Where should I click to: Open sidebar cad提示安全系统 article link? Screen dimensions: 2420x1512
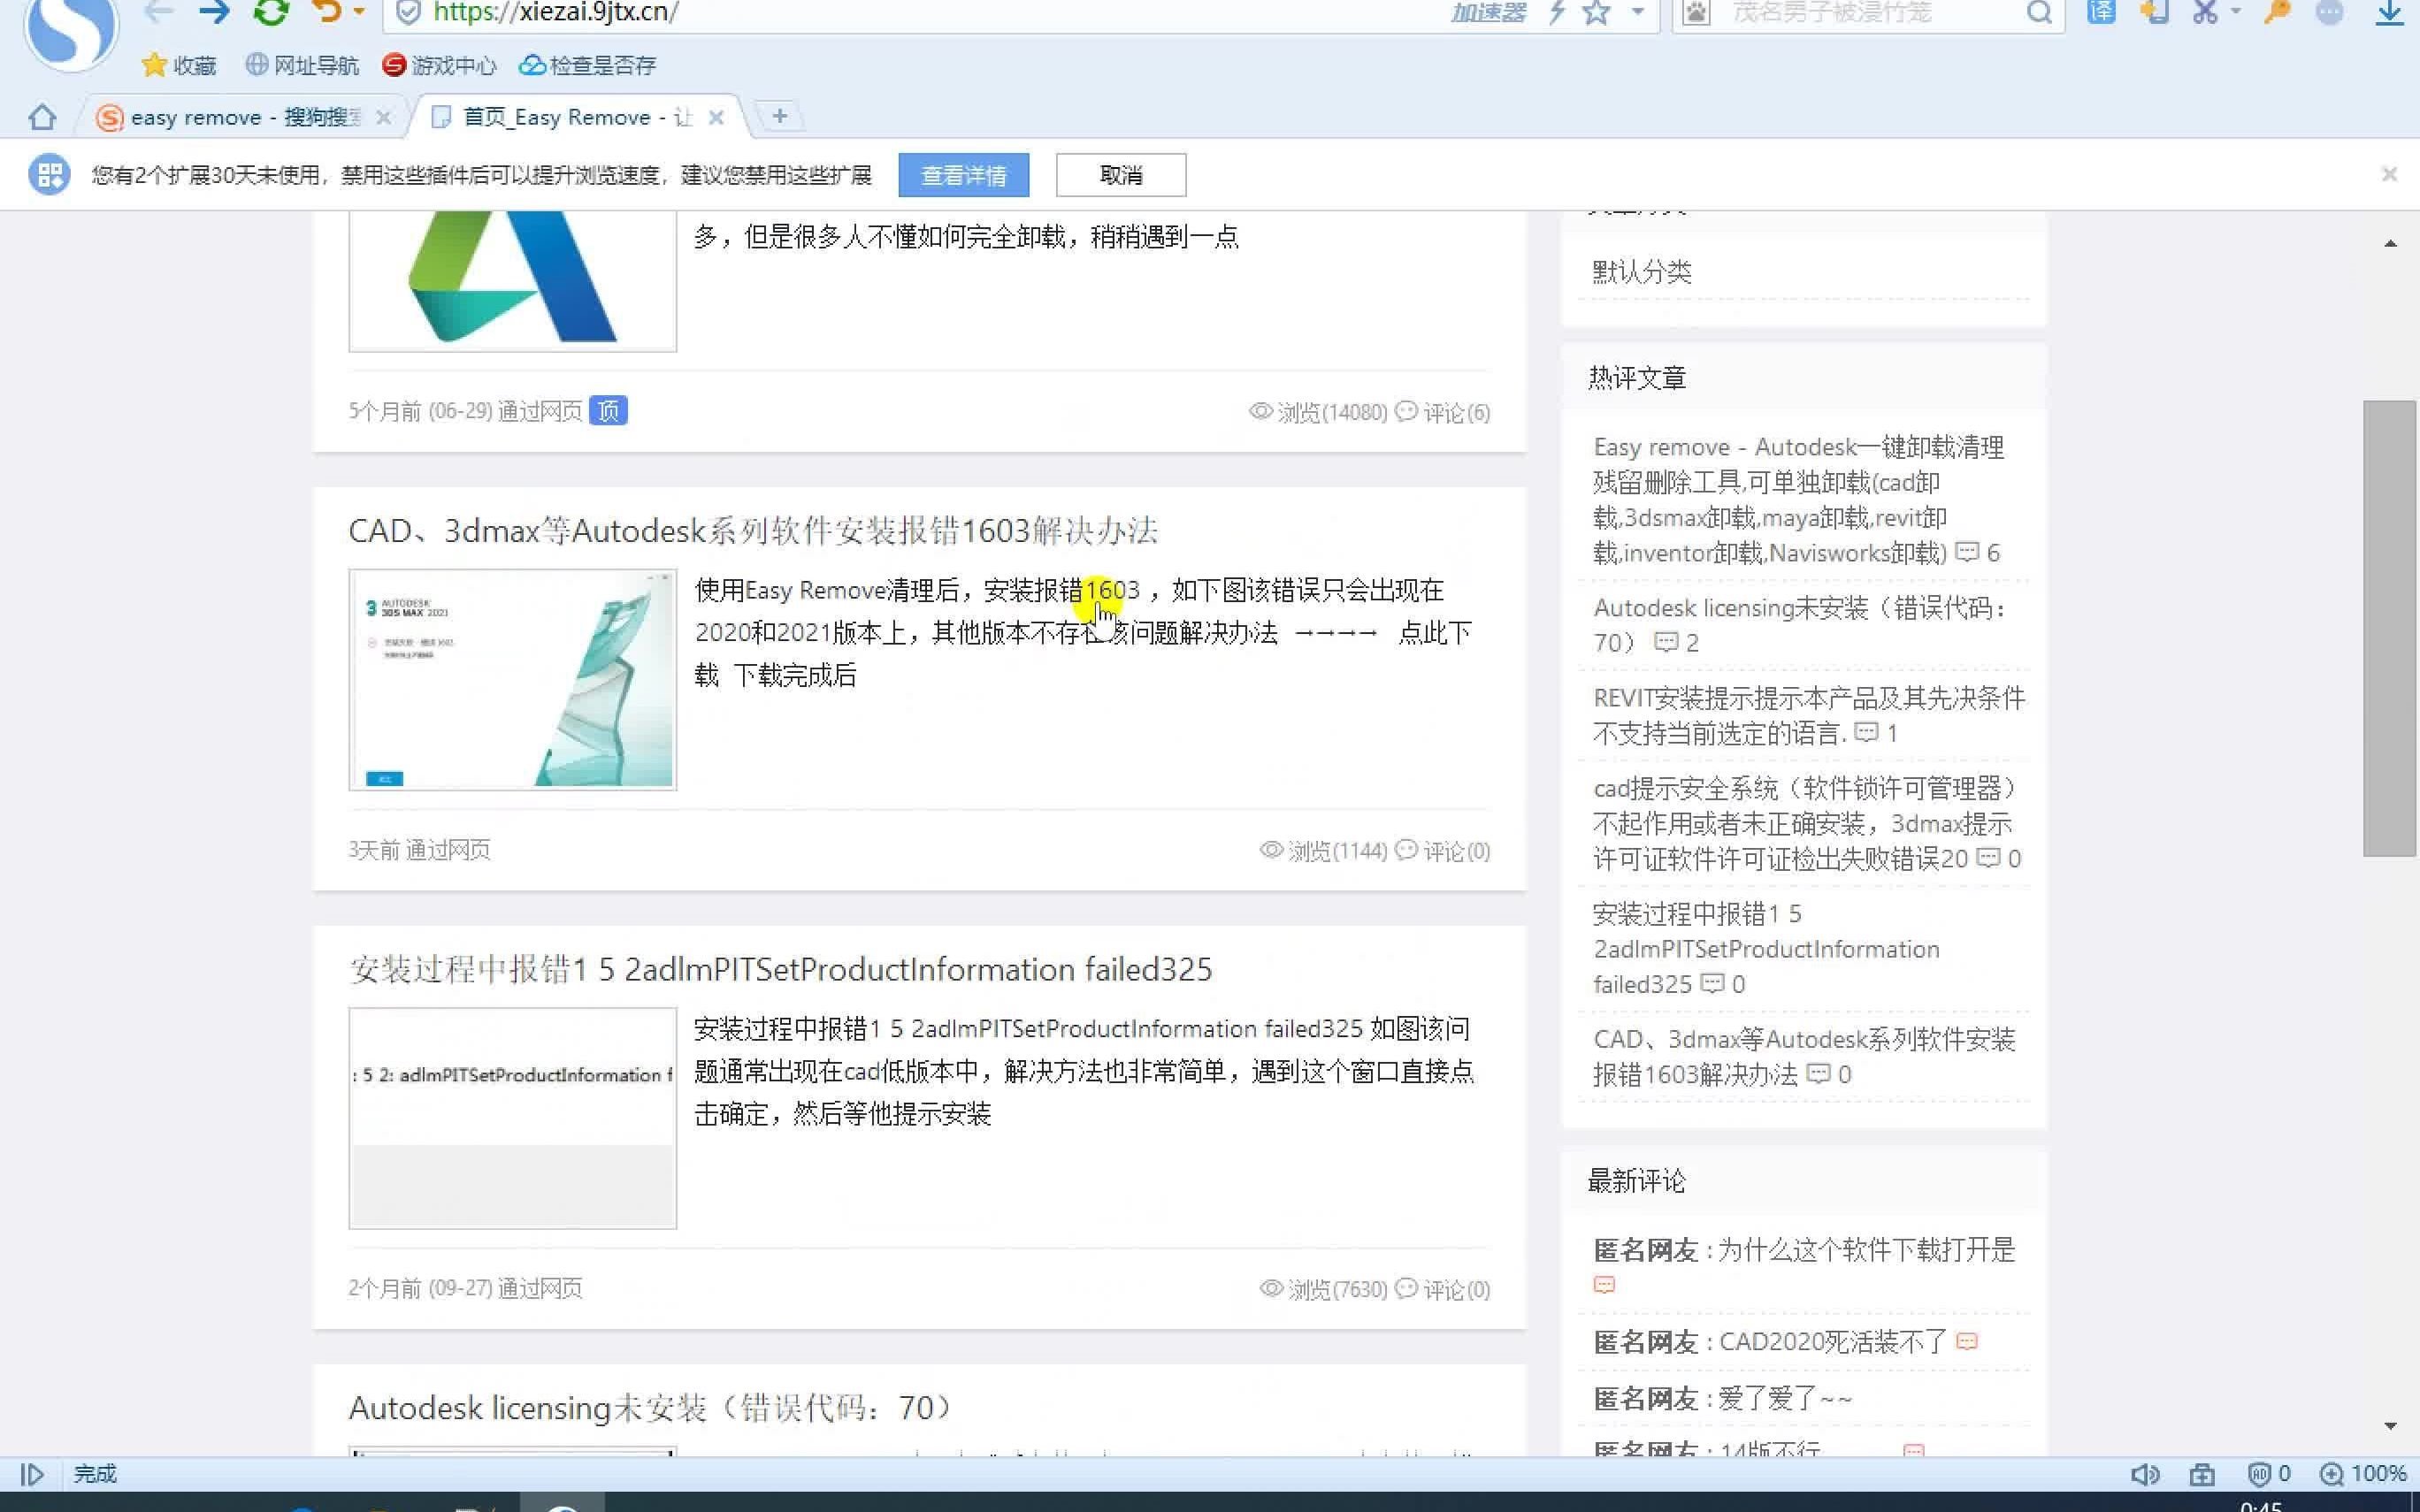1806,823
